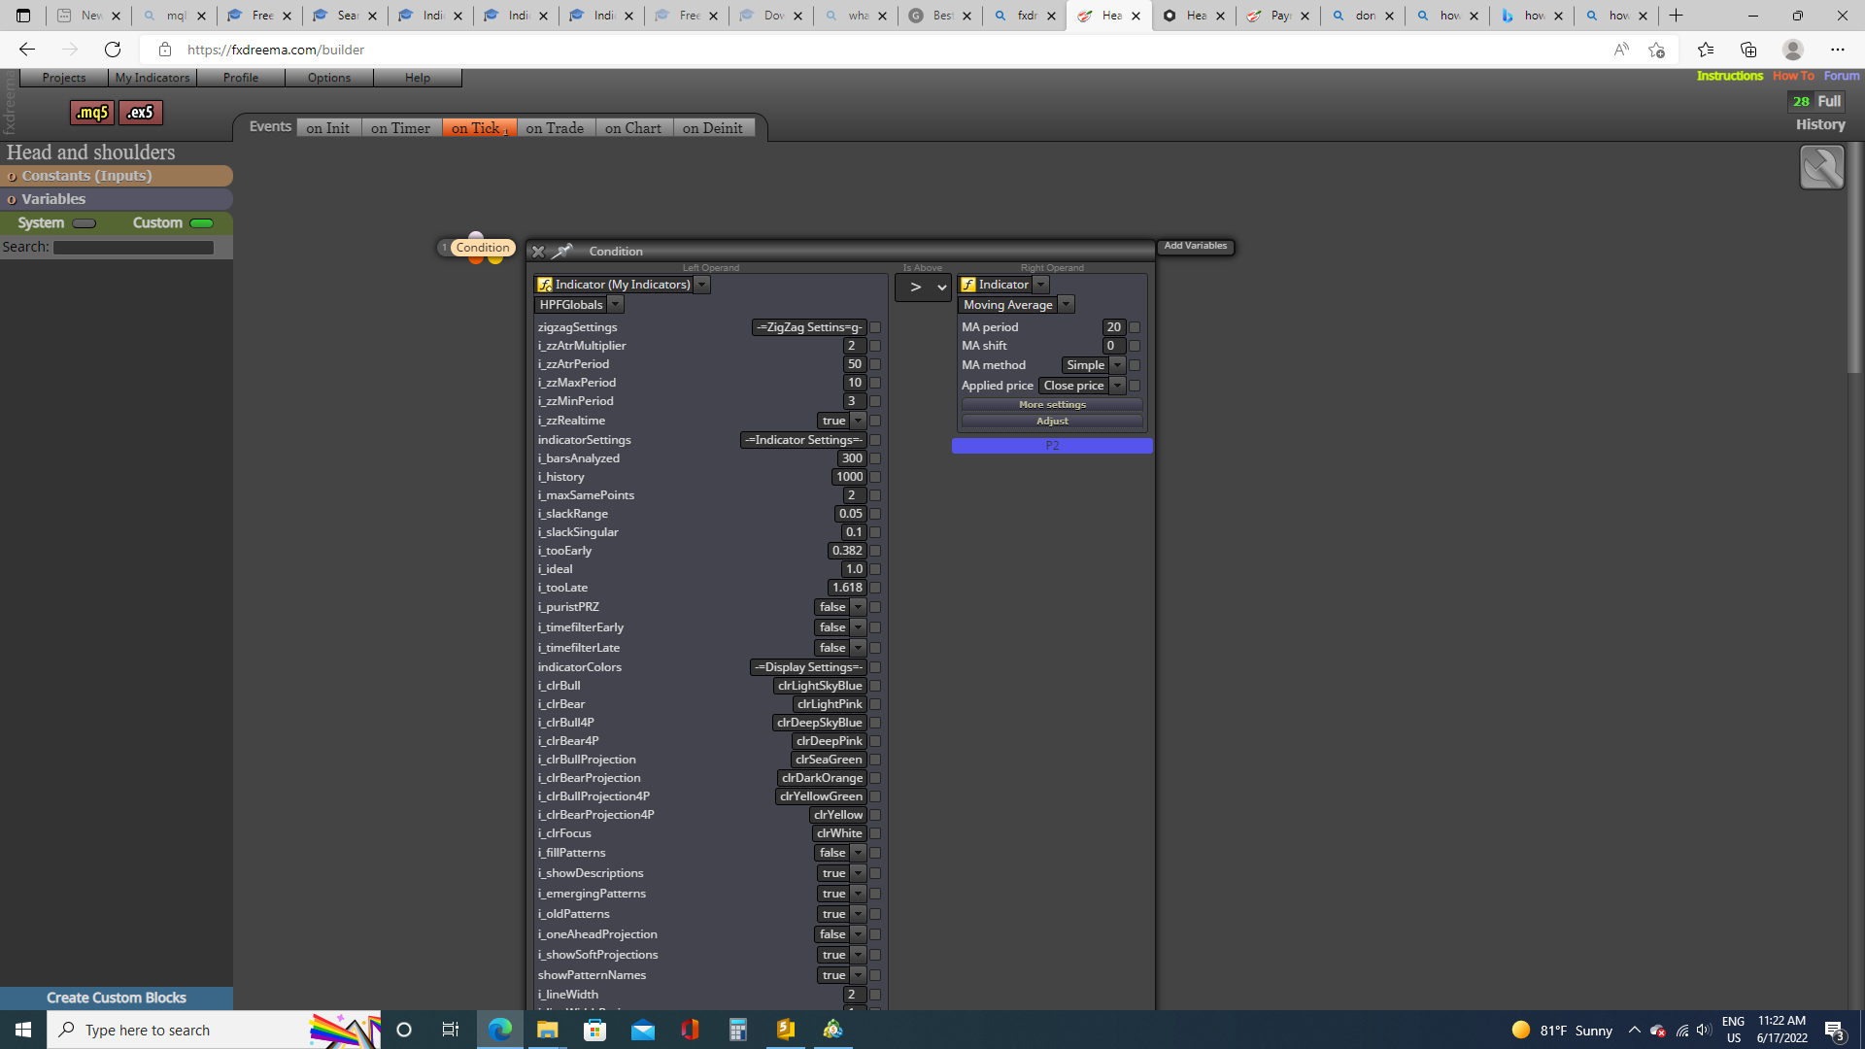Switch to the on Deinit event tab
Image resolution: width=1865 pixels, height=1049 pixels.
click(x=713, y=128)
